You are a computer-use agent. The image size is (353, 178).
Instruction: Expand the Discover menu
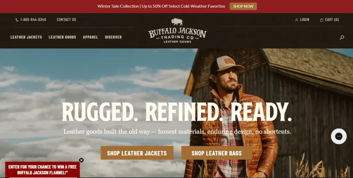point(113,37)
